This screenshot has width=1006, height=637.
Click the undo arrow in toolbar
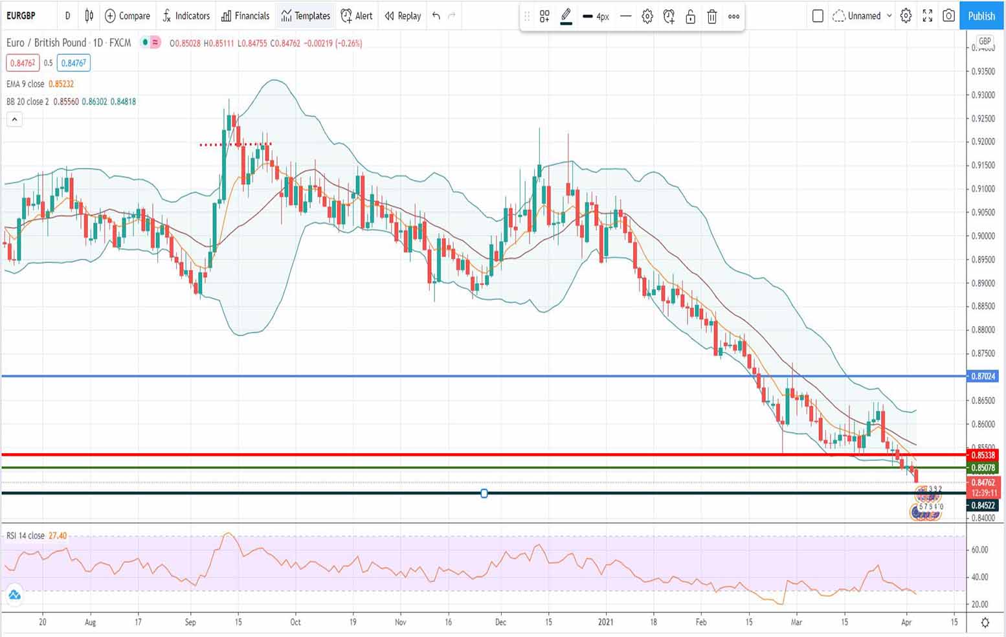coord(436,16)
